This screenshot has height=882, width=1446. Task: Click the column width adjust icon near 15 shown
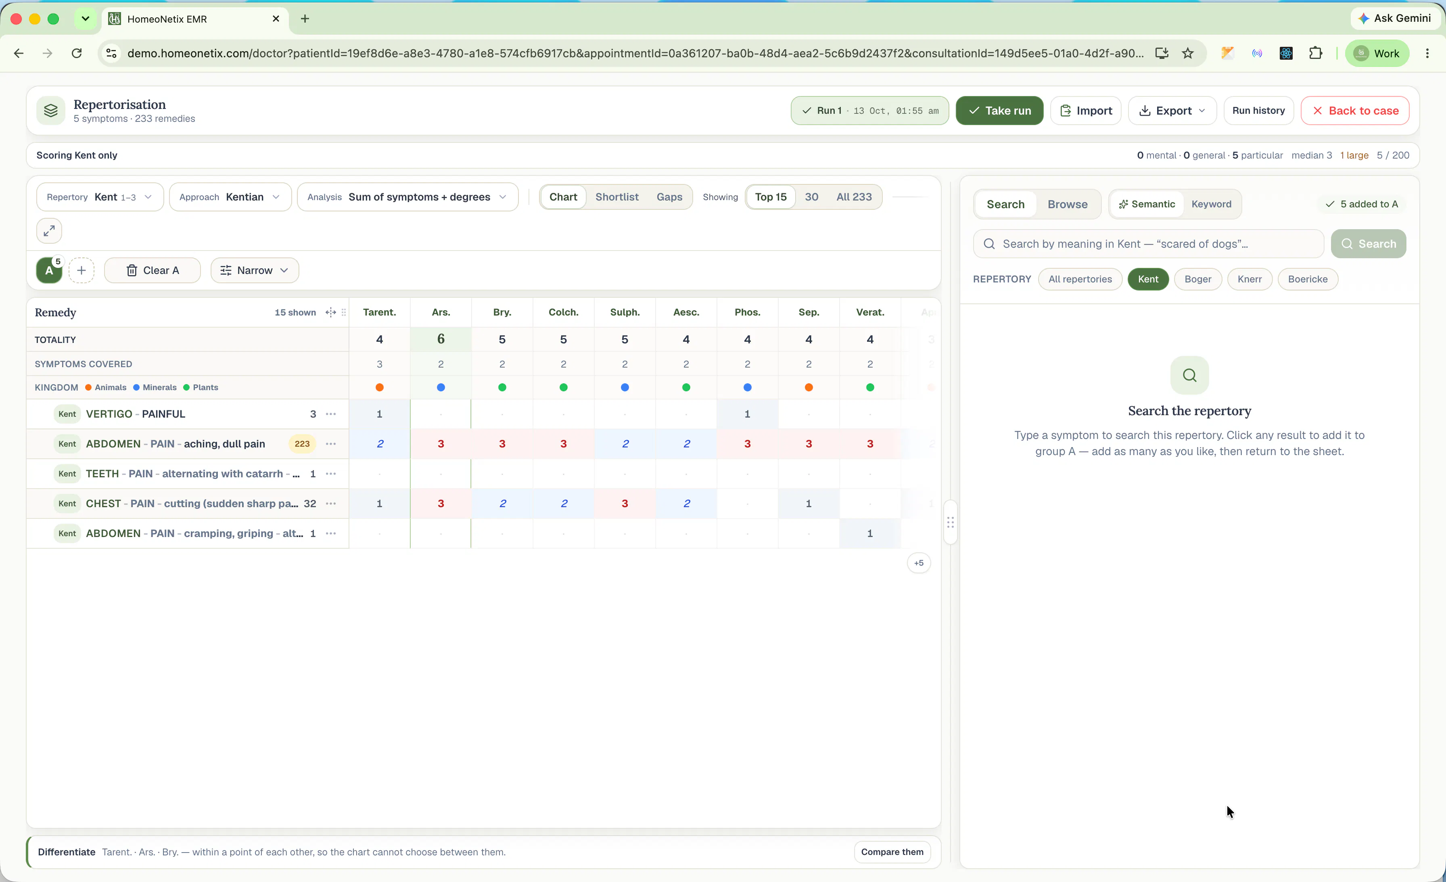330,312
